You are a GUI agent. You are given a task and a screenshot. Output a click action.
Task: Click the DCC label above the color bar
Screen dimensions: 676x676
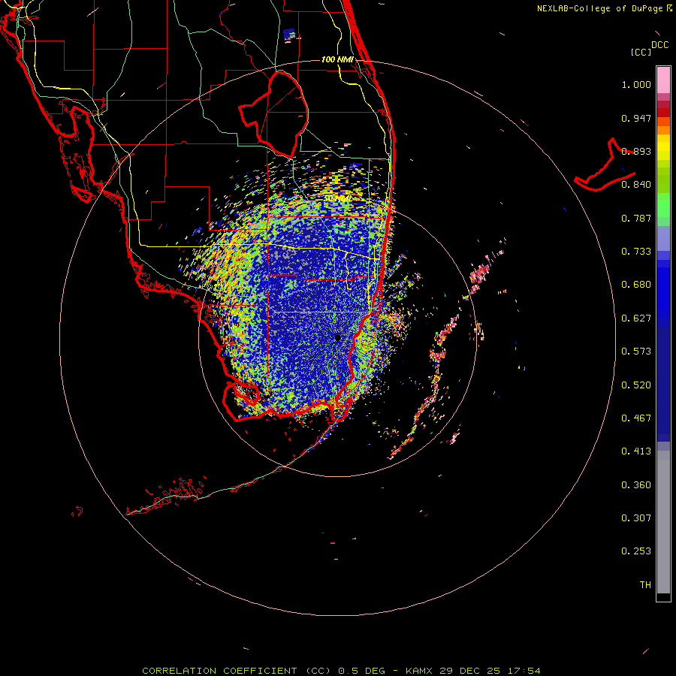tap(660, 45)
